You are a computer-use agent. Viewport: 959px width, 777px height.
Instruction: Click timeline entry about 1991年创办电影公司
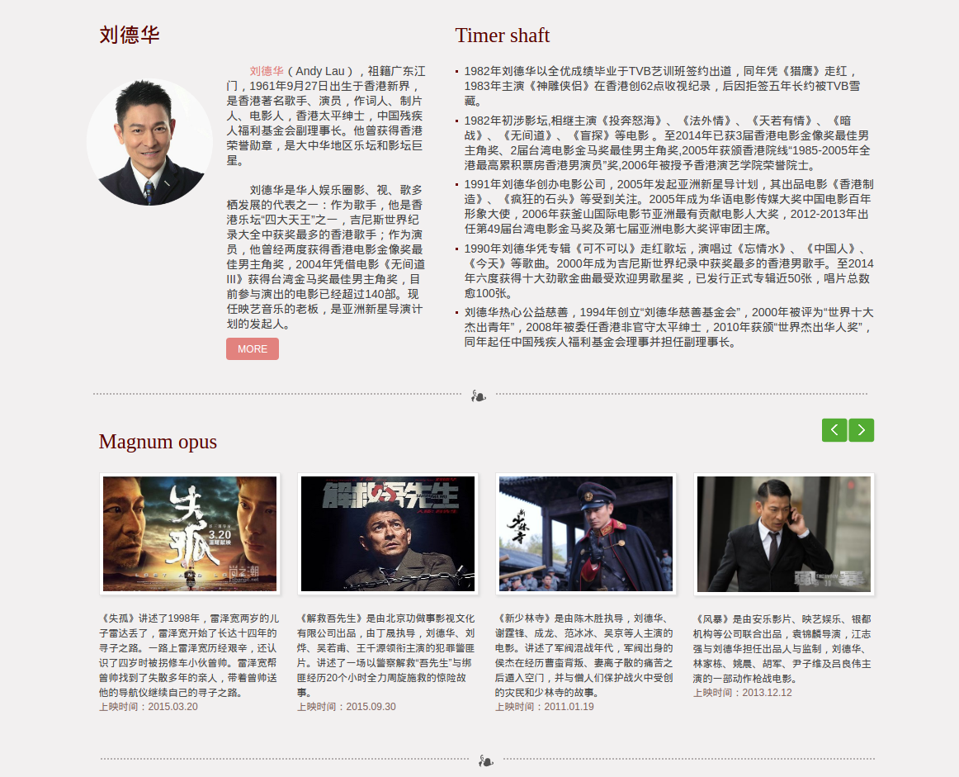pos(668,206)
